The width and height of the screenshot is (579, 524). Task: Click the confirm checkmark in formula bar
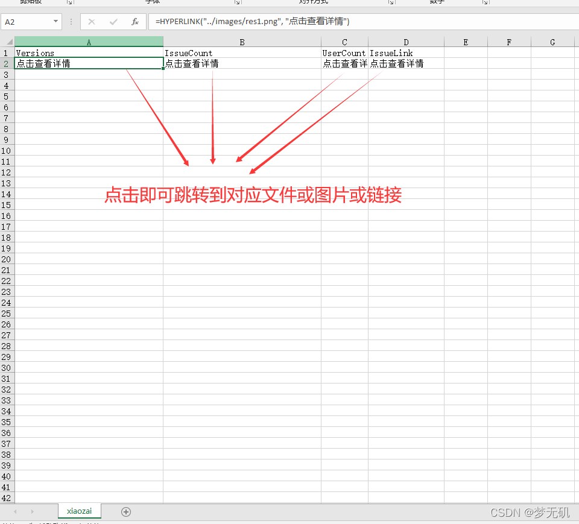(113, 22)
